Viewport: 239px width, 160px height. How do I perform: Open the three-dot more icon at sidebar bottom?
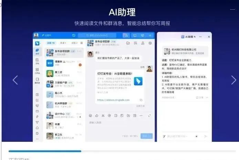pos(37,139)
